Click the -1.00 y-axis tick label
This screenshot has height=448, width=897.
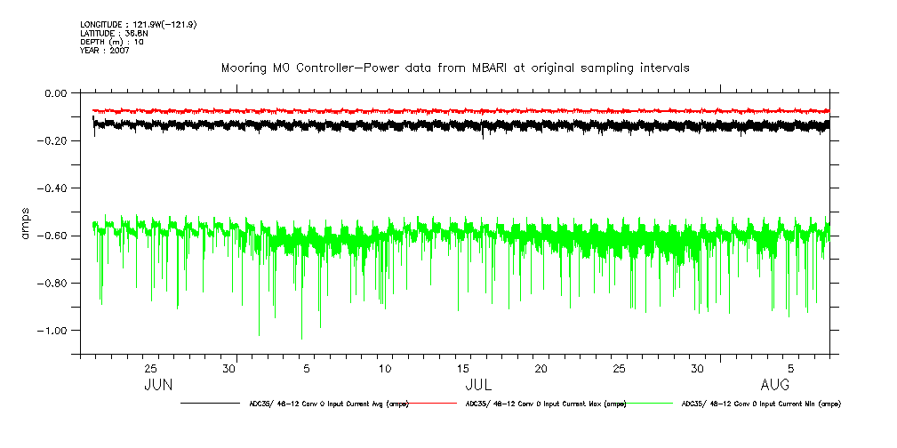(52, 331)
